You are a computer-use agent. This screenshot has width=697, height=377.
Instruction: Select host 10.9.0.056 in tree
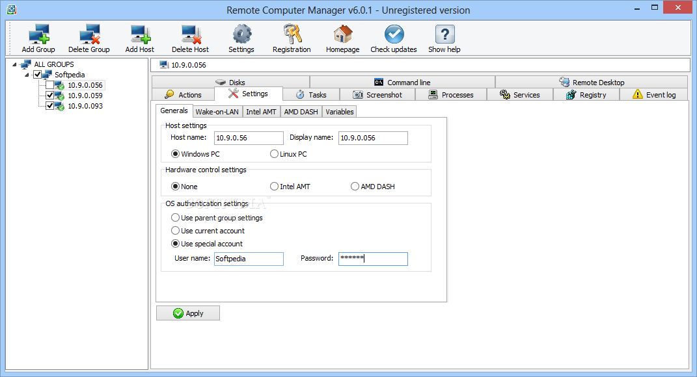(x=85, y=85)
